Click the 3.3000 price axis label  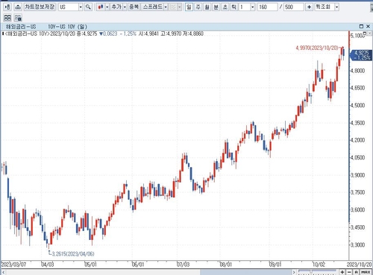[357, 245]
